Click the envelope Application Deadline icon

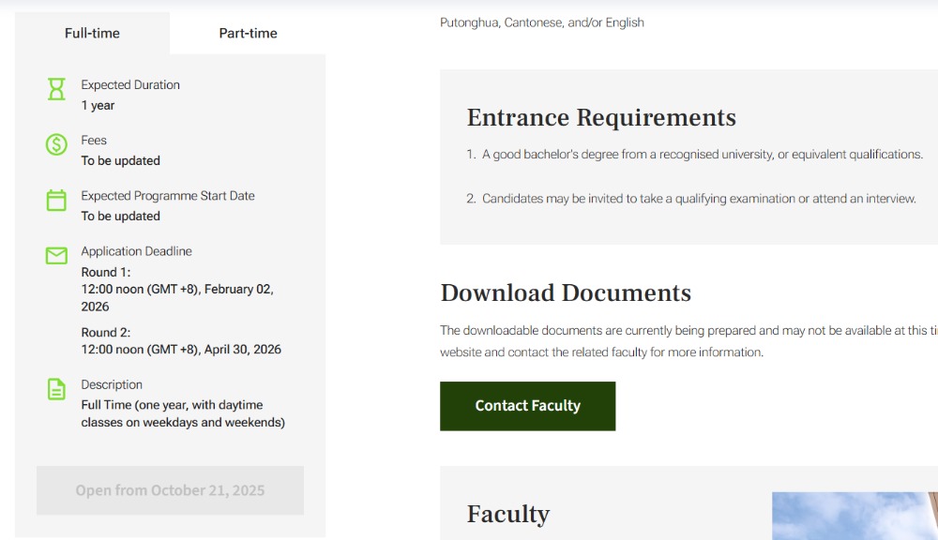pyautogui.click(x=56, y=256)
